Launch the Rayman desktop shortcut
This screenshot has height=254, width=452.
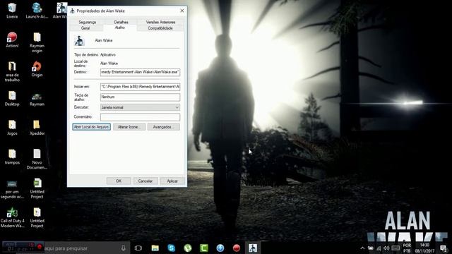click(37, 99)
